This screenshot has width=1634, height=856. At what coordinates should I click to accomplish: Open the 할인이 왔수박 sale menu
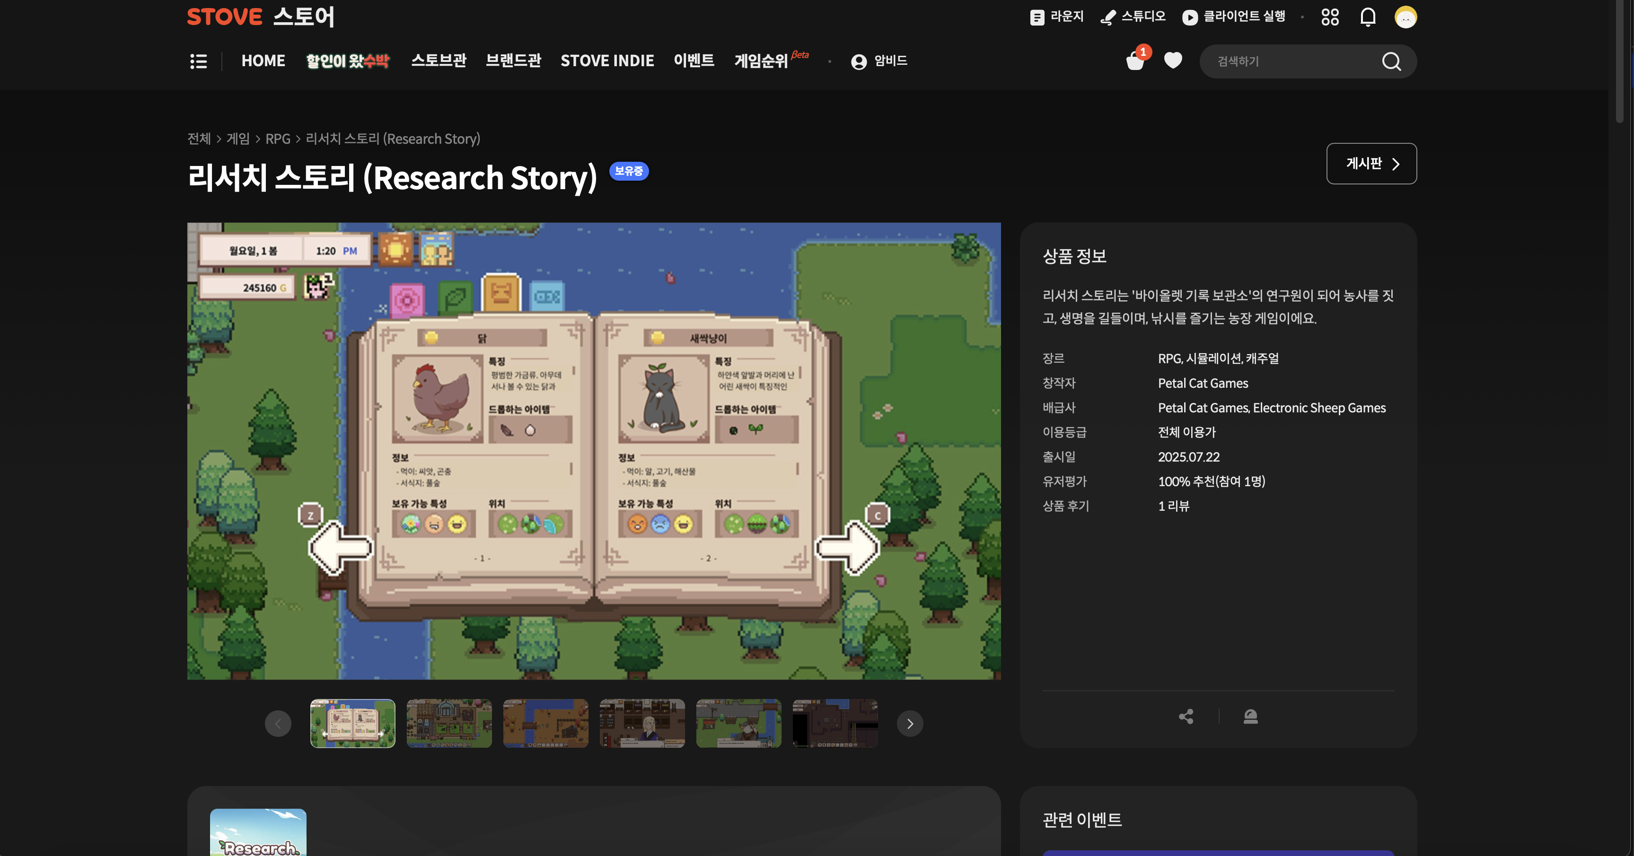[x=348, y=61]
